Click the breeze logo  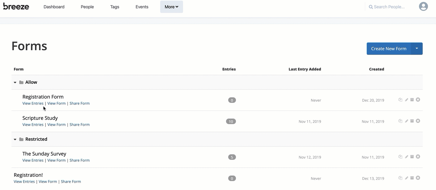click(16, 6)
